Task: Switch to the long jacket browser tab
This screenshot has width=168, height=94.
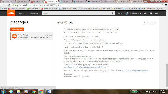Action: [136, 2]
